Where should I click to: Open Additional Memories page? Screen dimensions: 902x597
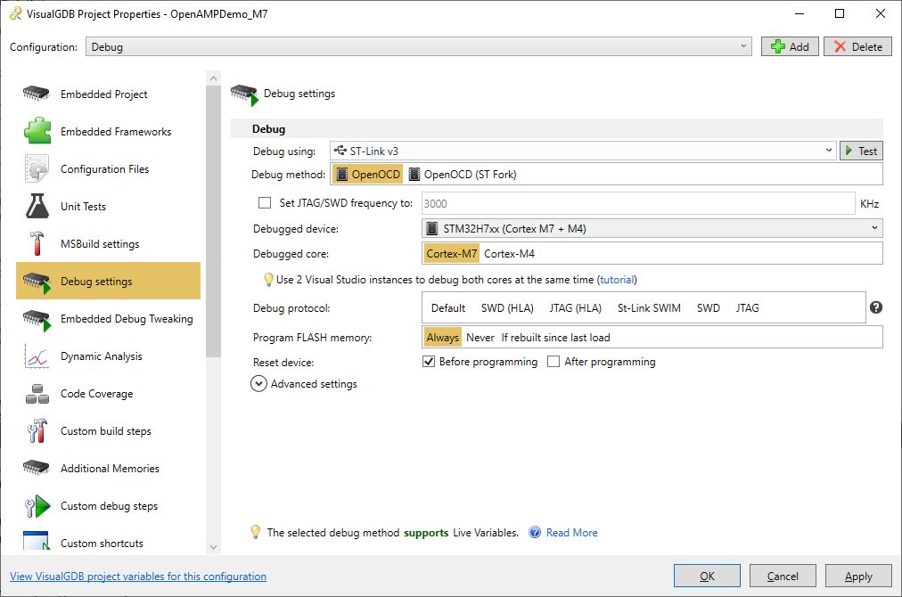(x=108, y=468)
